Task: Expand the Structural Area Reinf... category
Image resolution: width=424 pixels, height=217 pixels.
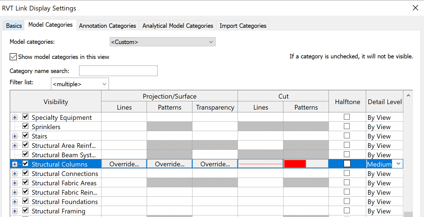Action: 15,146
